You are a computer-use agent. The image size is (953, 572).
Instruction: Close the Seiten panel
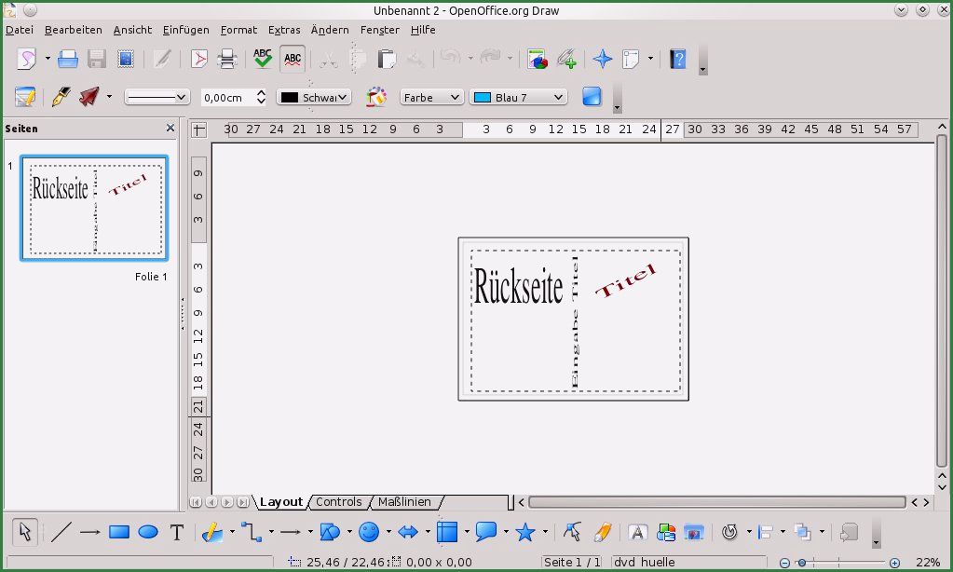[x=170, y=129]
